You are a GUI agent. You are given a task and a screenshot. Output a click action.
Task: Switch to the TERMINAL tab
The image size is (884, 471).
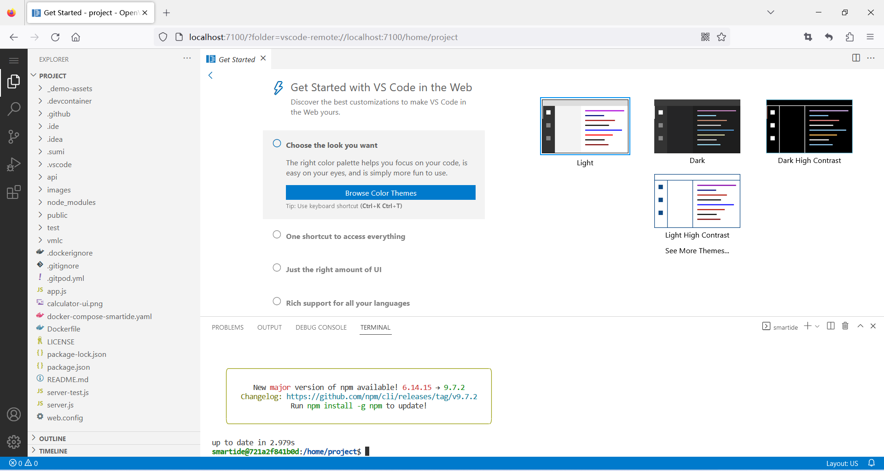pos(375,327)
